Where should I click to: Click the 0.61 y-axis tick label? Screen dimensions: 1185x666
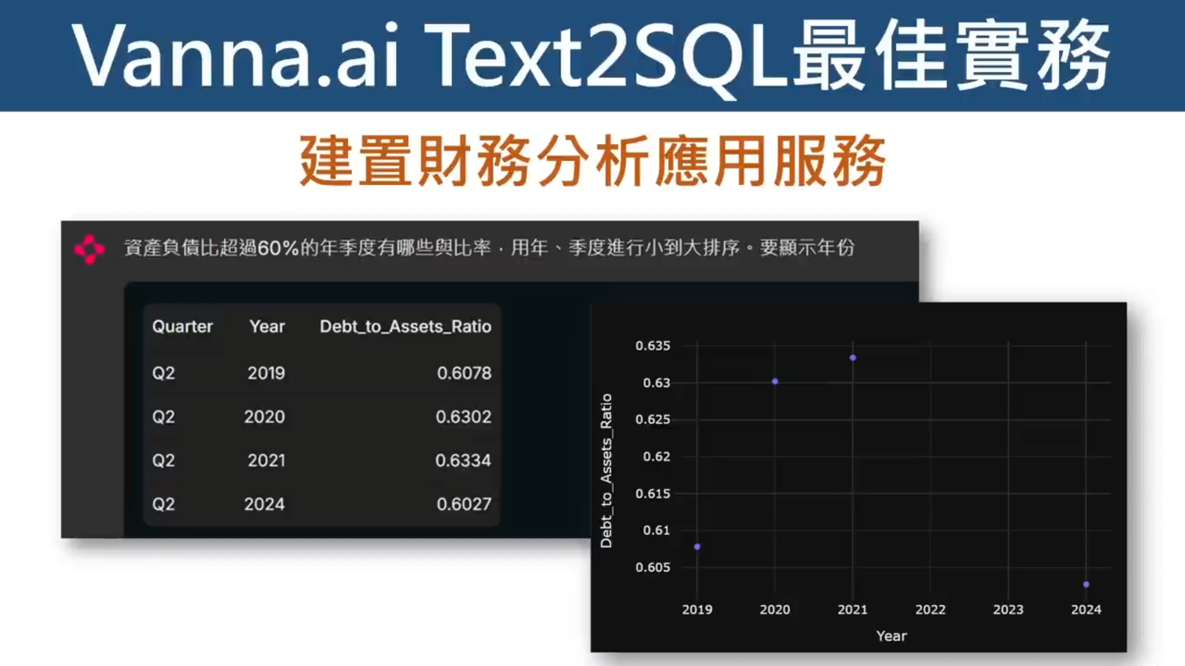pyautogui.click(x=656, y=530)
